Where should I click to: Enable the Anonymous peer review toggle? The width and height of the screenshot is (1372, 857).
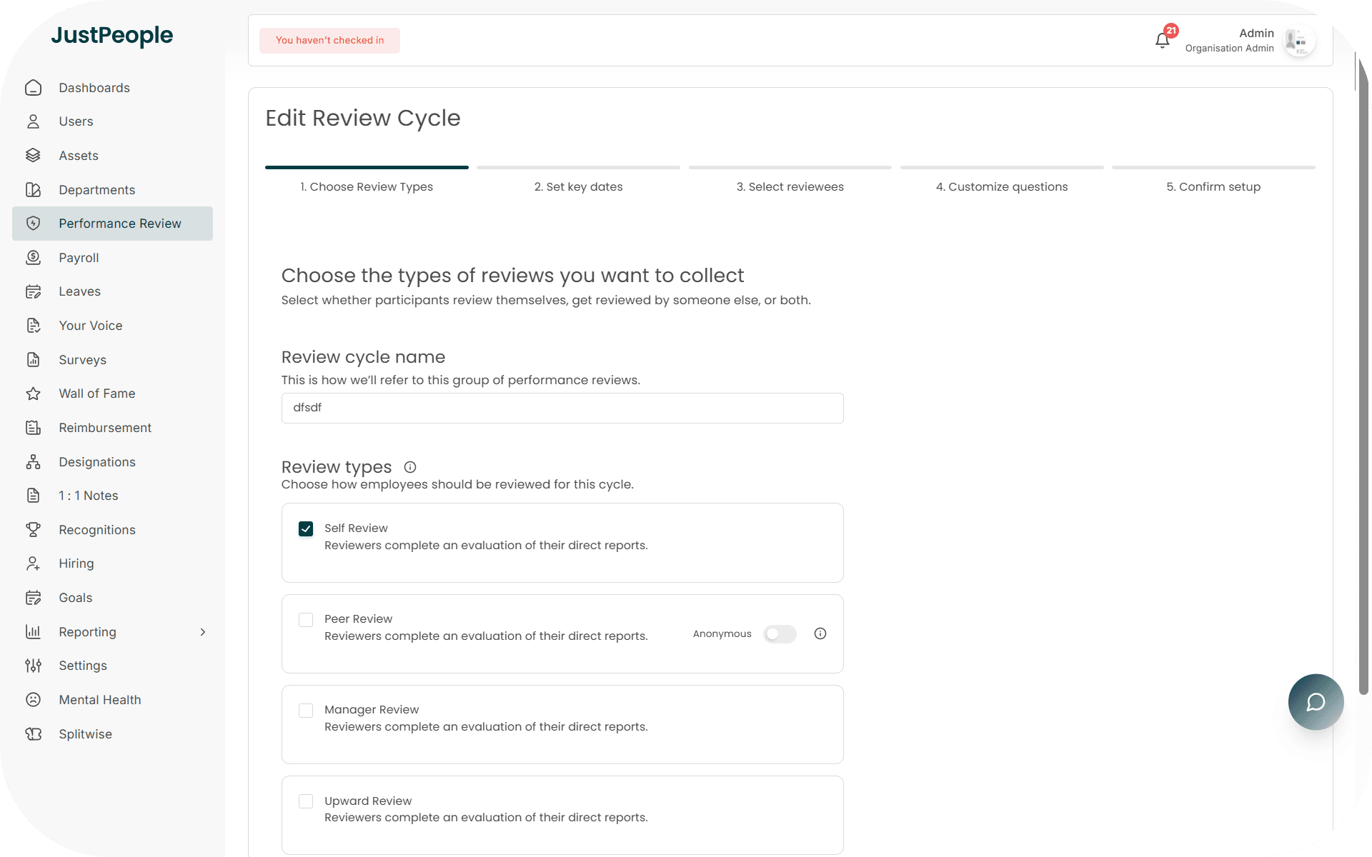[x=780, y=633]
